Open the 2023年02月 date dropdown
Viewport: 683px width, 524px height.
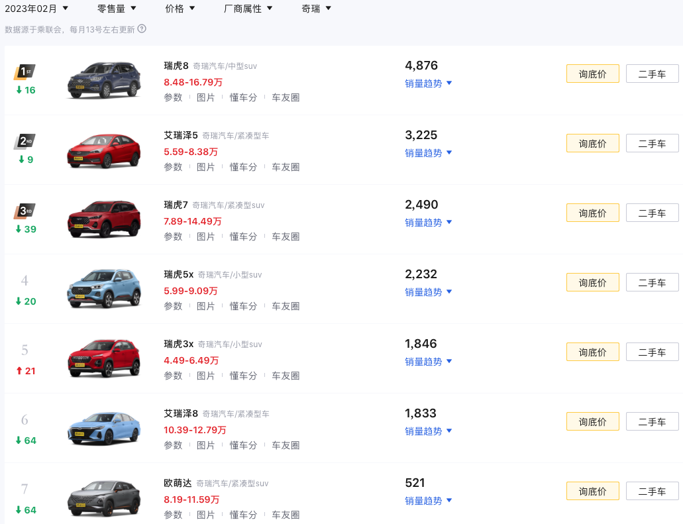click(36, 9)
